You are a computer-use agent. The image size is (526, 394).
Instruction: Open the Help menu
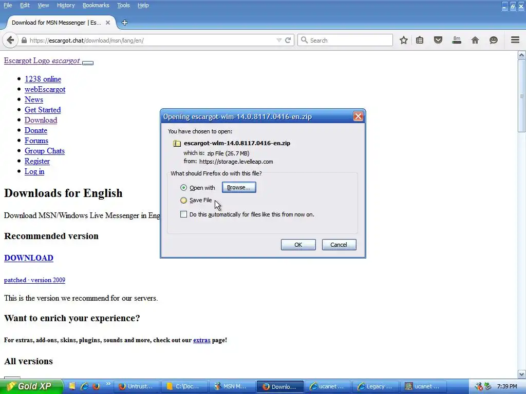point(143,5)
